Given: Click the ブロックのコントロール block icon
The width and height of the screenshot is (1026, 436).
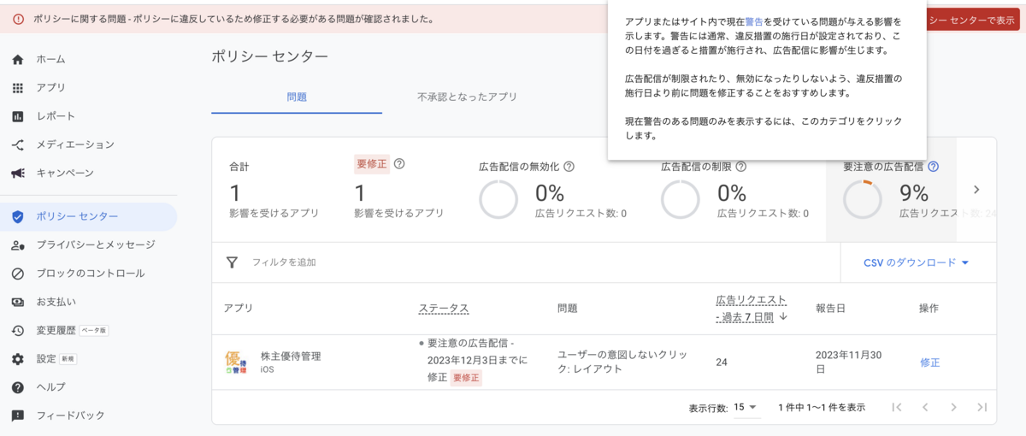Looking at the screenshot, I should [18, 274].
